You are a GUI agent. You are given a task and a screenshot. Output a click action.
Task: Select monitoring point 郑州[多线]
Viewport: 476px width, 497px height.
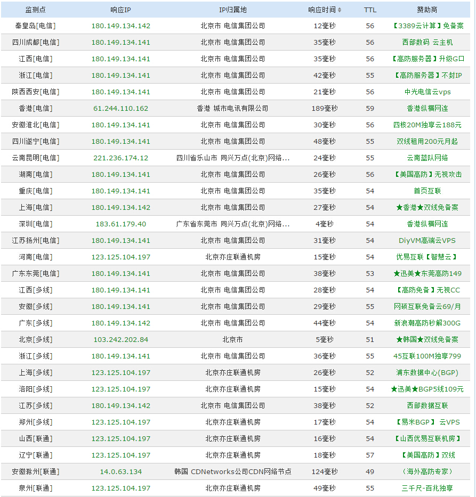pyautogui.click(x=36, y=422)
